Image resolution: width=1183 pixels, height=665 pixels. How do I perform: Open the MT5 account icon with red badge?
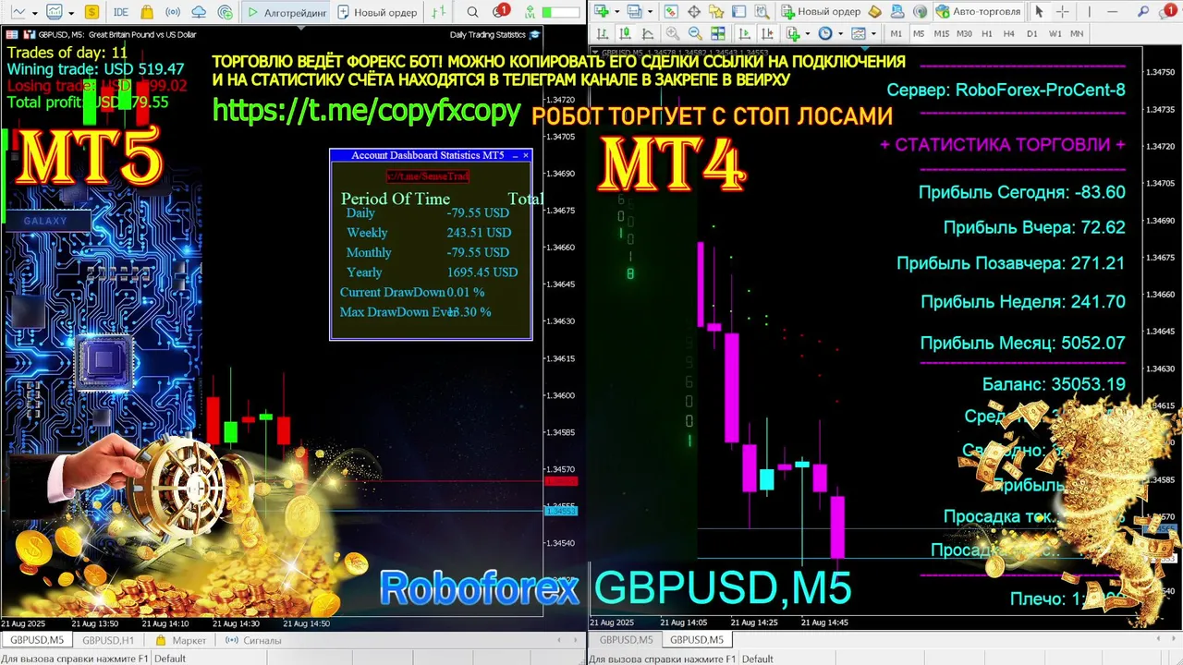500,11
